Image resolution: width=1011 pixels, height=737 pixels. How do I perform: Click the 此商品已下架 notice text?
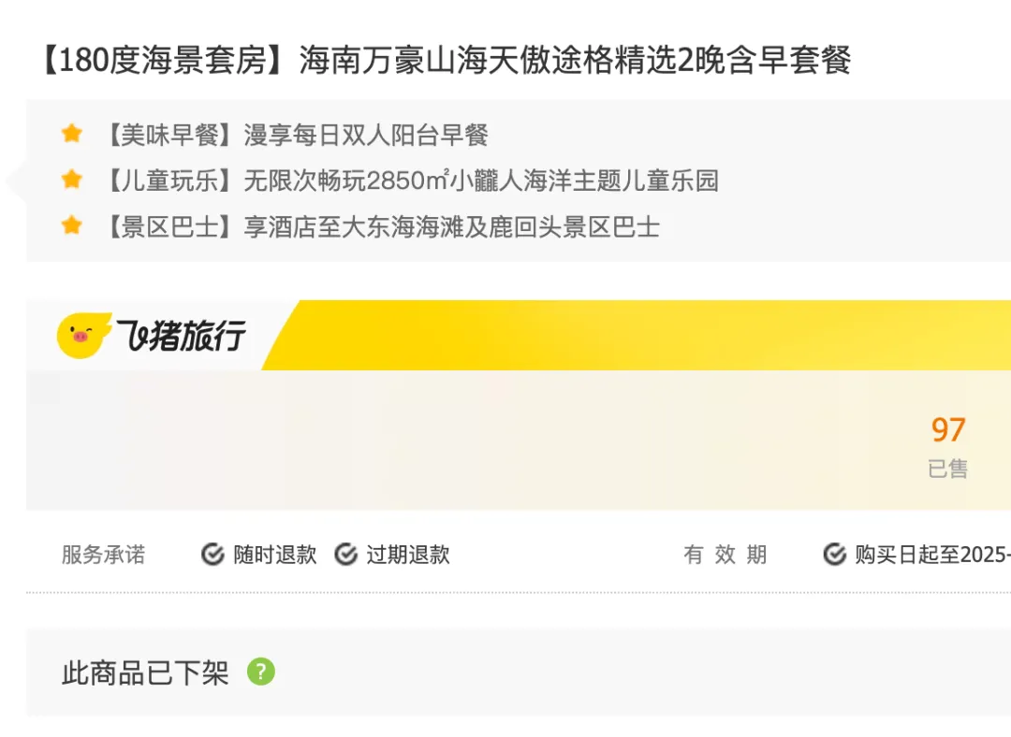coord(145,672)
